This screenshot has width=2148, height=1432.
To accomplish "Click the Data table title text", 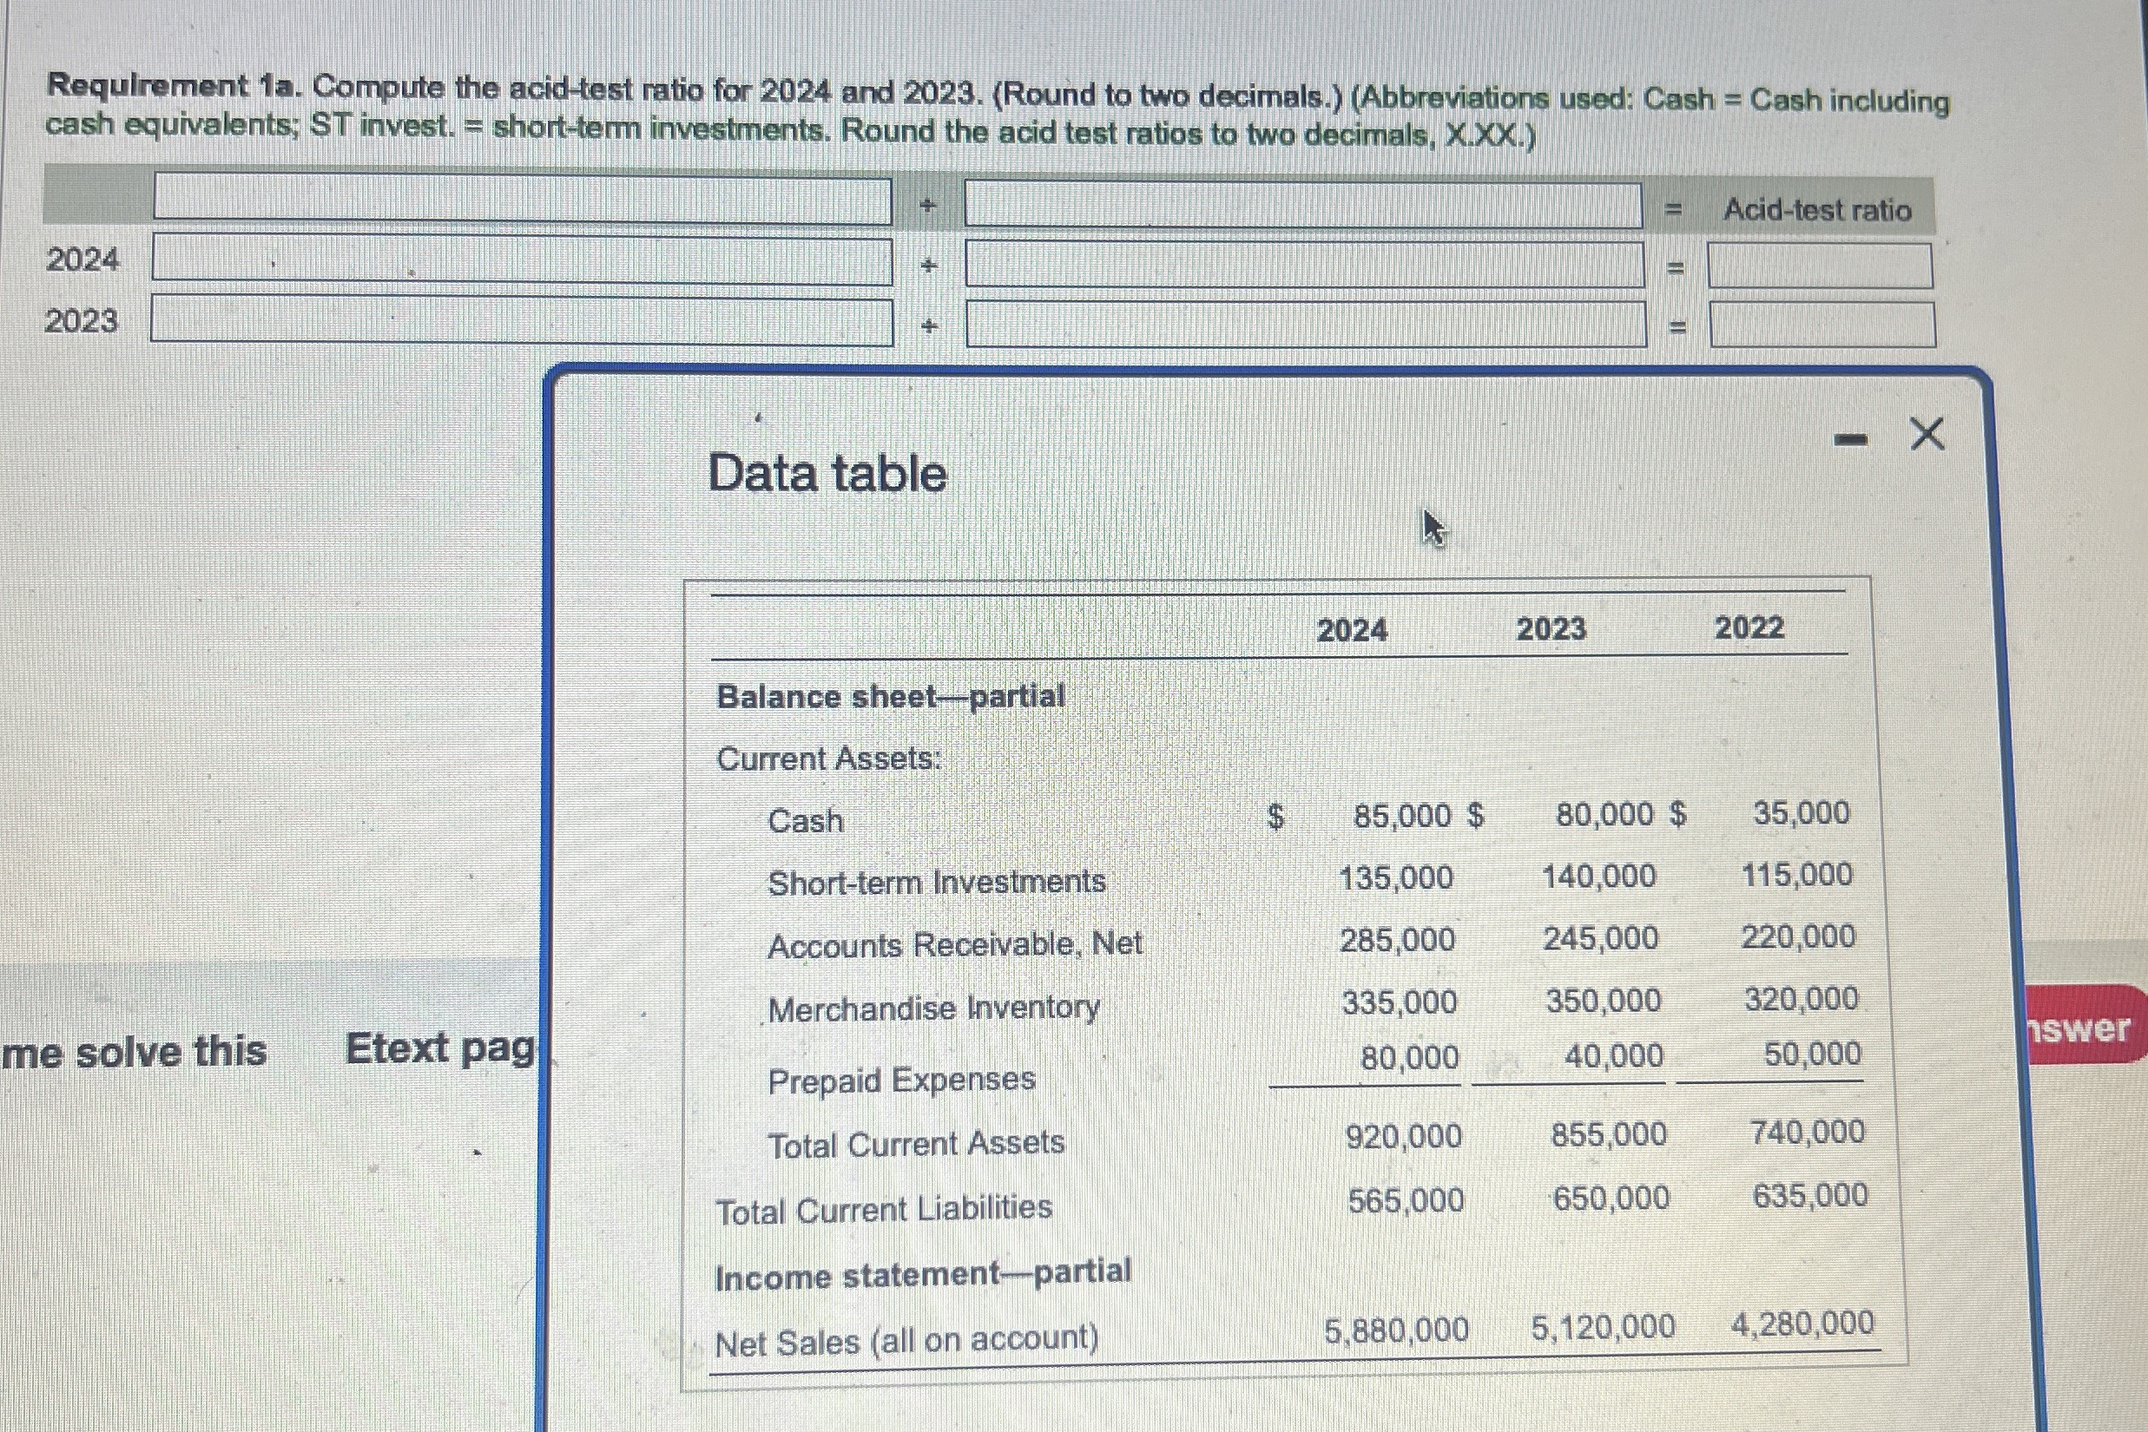I will pyautogui.click(x=827, y=474).
